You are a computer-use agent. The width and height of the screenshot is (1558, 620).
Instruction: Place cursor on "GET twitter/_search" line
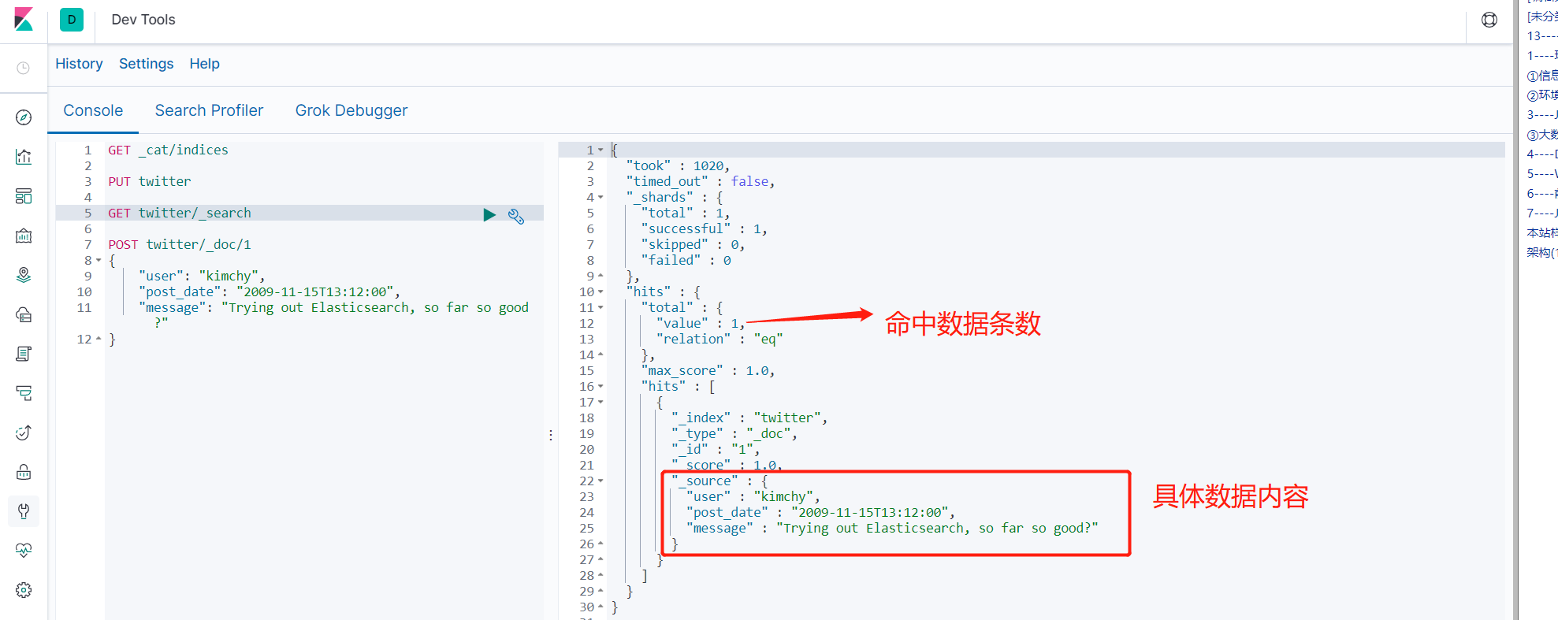click(x=180, y=213)
